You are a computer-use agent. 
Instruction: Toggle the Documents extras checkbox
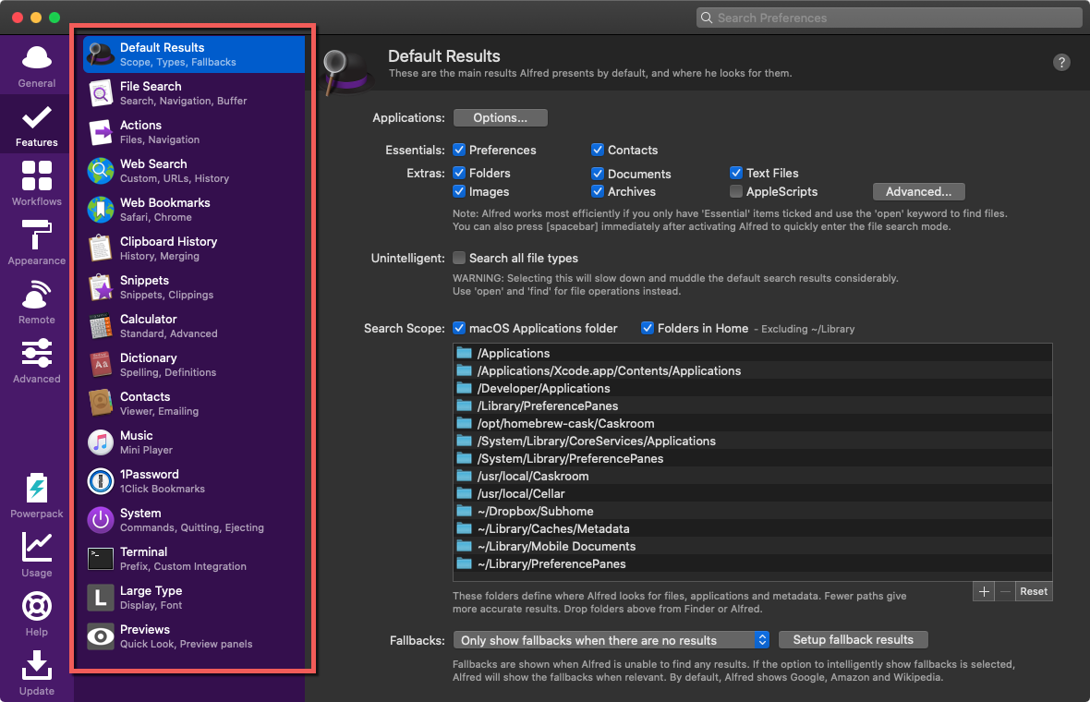tap(597, 173)
